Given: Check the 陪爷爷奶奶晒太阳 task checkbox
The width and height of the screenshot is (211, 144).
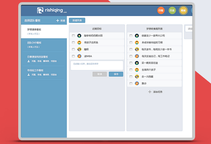Looking at the screenshot, I should [73, 36].
